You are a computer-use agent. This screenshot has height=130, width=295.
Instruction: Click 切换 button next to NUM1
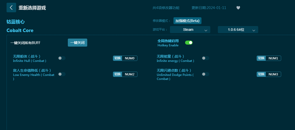(x=261, y=58)
